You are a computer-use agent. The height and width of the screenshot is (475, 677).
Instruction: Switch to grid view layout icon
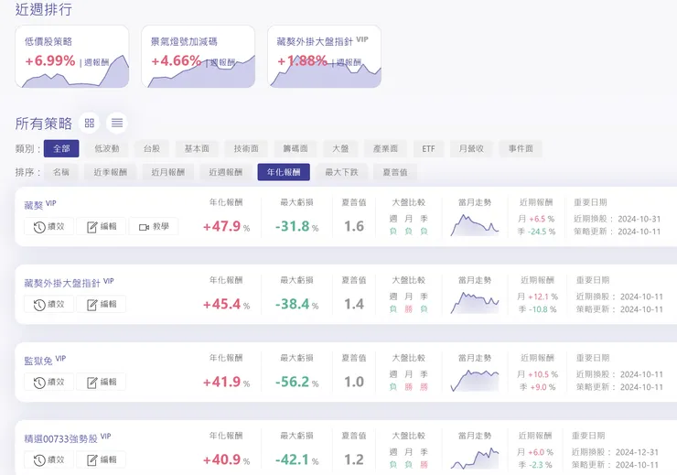coord(90,123)
